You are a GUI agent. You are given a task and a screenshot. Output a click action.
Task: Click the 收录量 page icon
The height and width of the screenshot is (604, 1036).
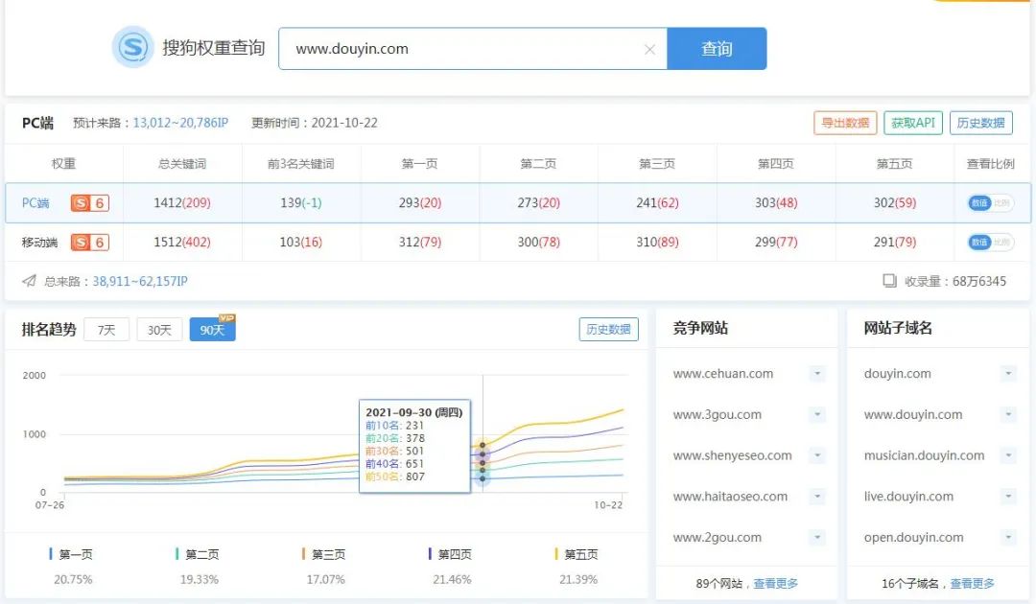point(890,281)
